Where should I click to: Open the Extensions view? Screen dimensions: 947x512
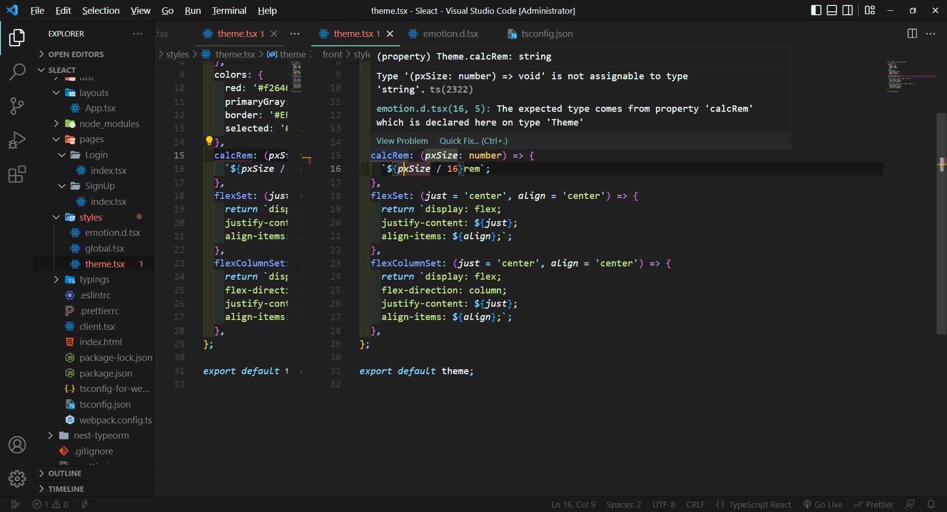coord(17,174)
